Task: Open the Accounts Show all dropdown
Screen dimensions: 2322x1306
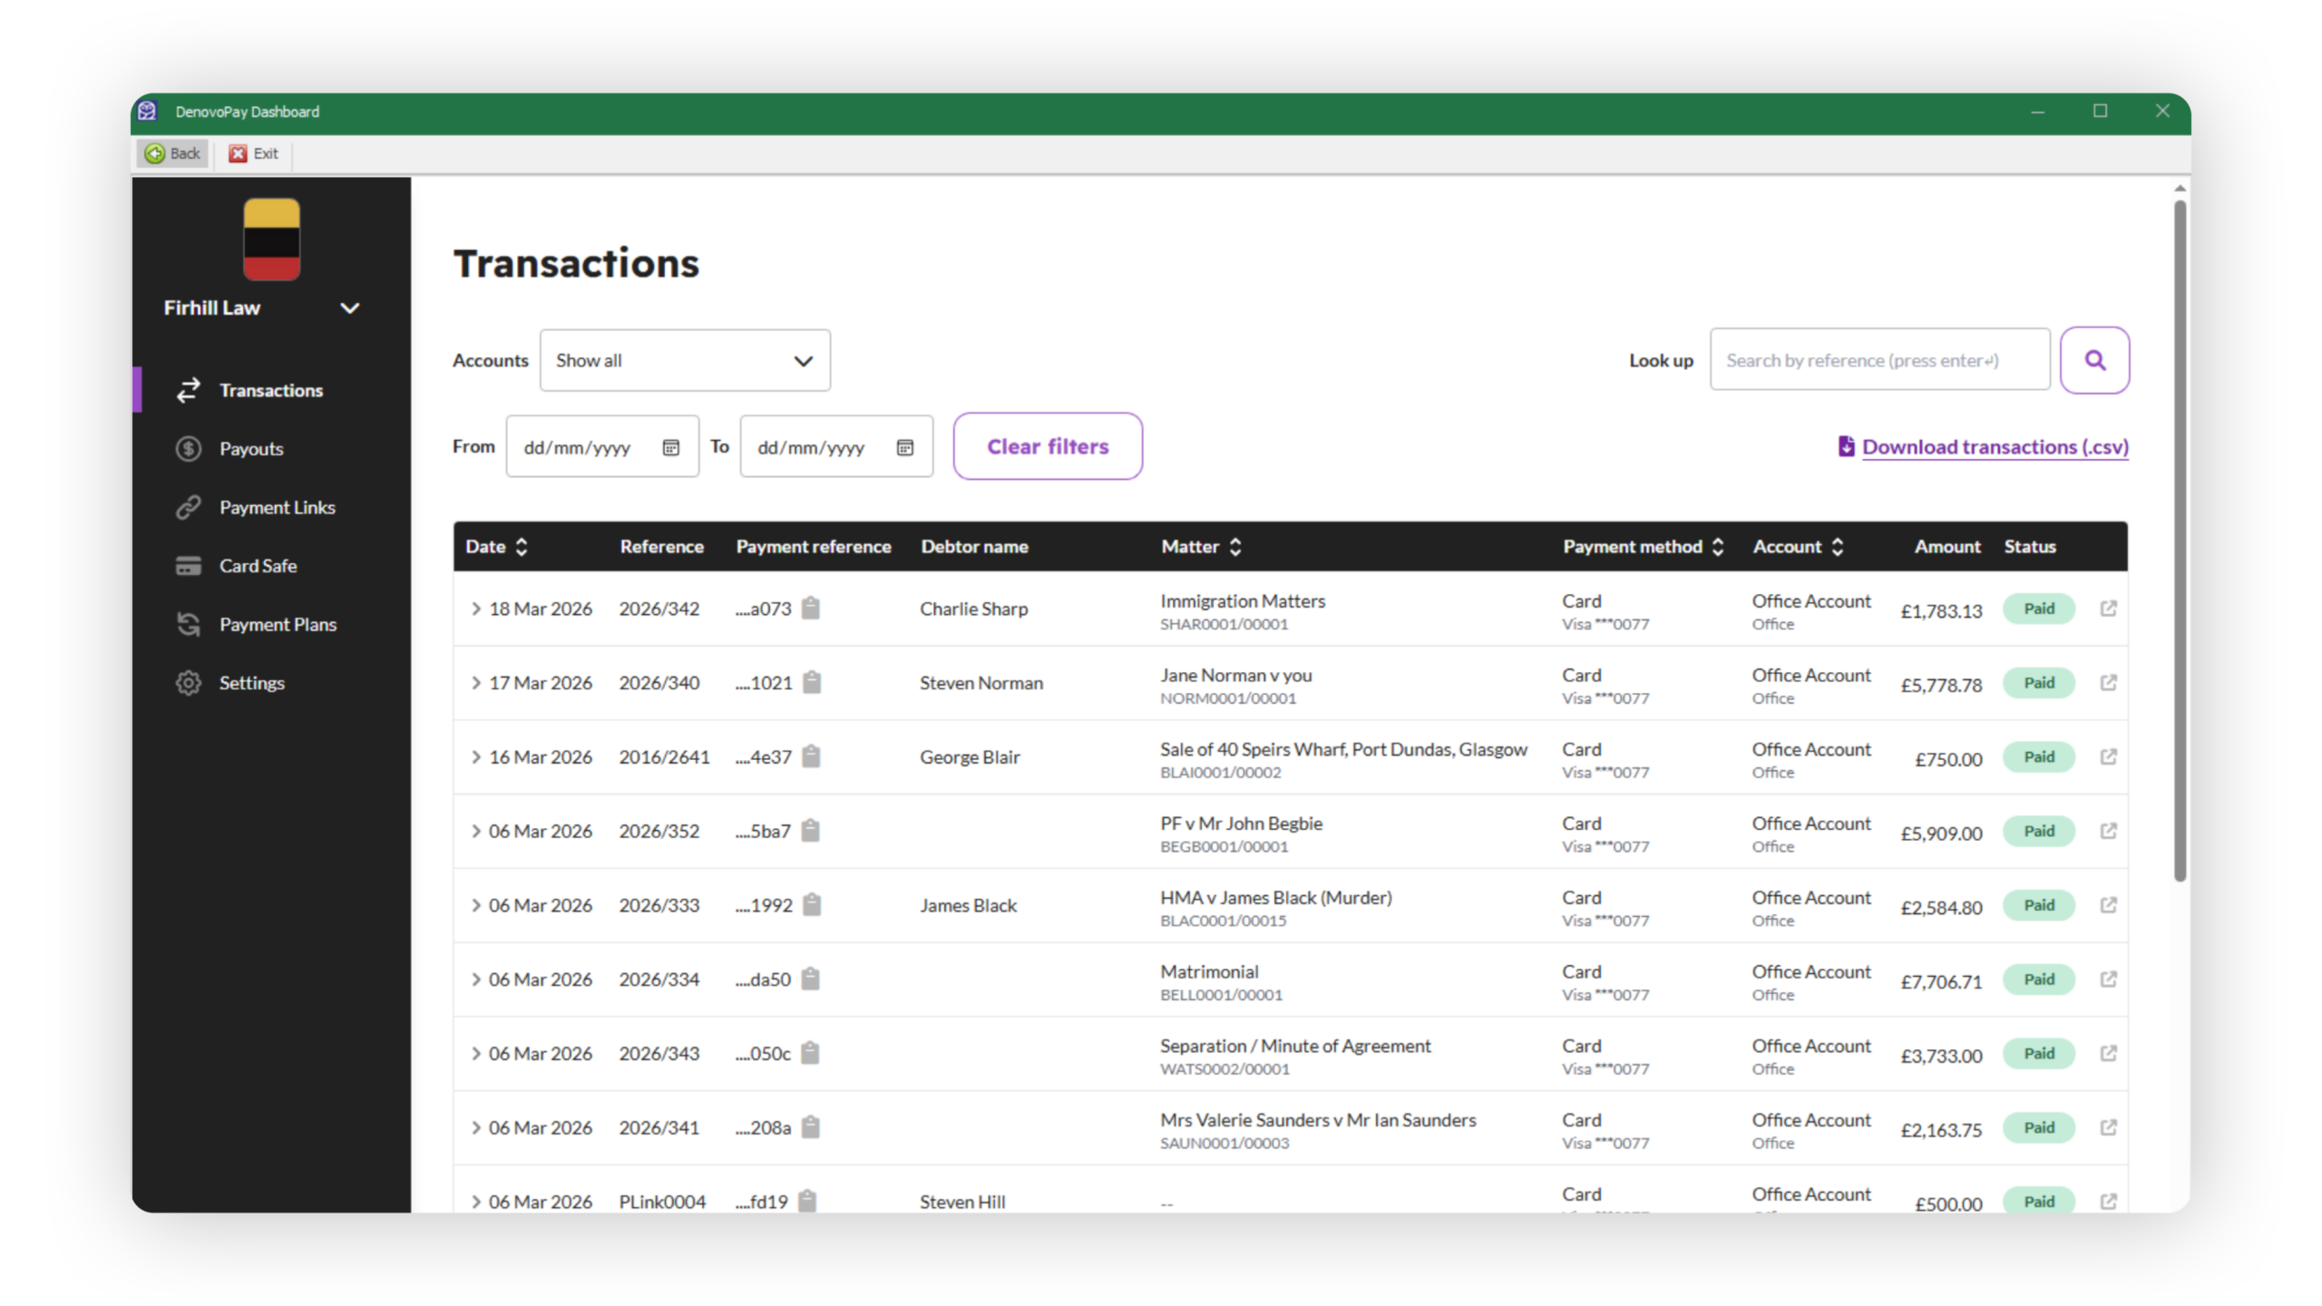Action: pos(685,360)
